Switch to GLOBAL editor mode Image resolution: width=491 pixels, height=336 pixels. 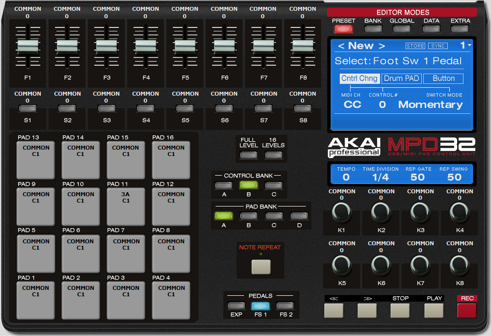[x=402, y=29]
